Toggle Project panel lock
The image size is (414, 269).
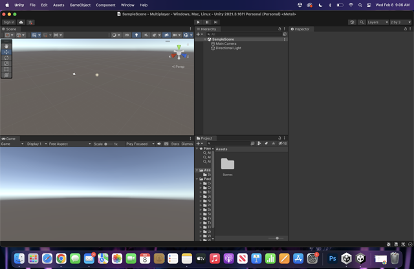click(279, 138)
